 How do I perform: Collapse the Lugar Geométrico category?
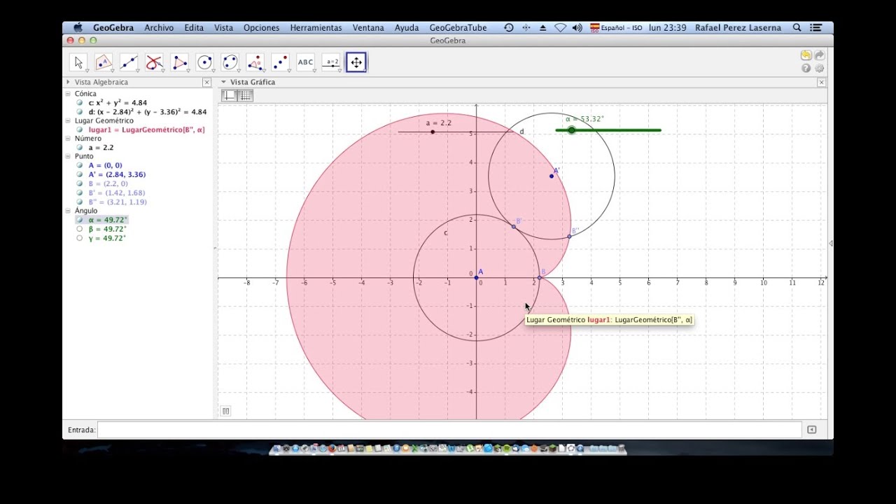[x=68, y=120]
